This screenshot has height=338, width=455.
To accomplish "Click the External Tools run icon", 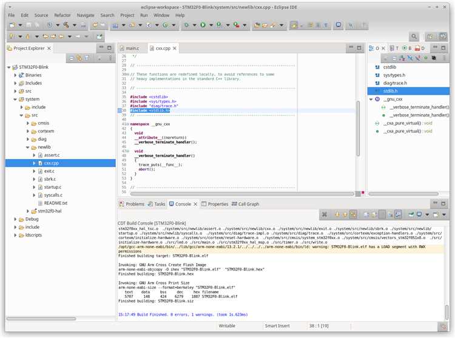I will (x=237, y=25).
